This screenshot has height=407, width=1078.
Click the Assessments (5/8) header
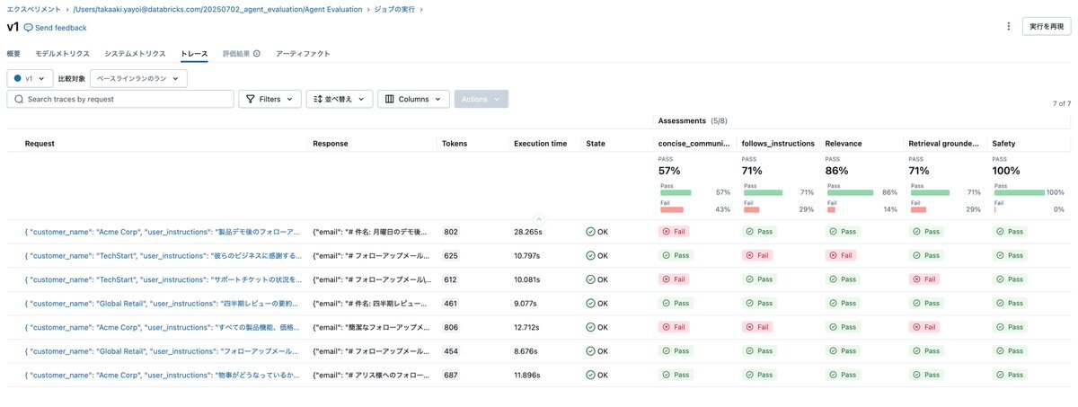(693, 120)
